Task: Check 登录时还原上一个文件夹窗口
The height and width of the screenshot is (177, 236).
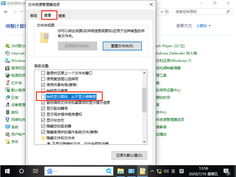Action: coord(43,73)
